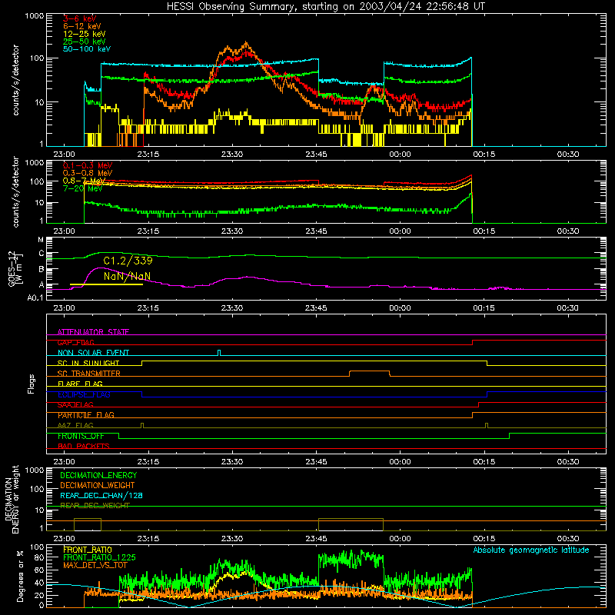Click the REAR_DEC_WEIGHT legend label
615x615 pixels.
[x=95, y=506]
